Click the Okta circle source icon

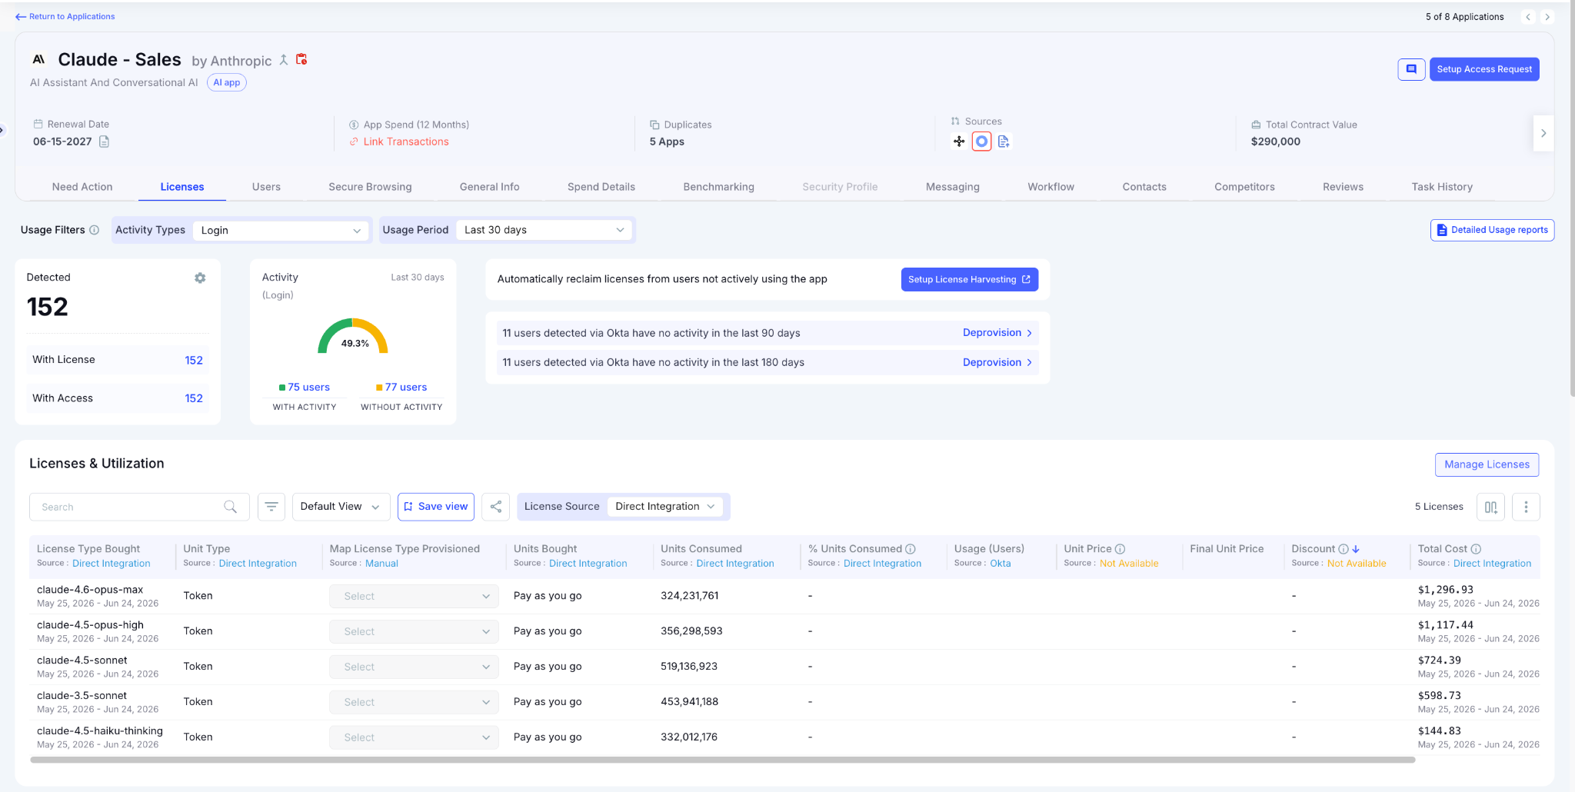[x=981, y=141]
